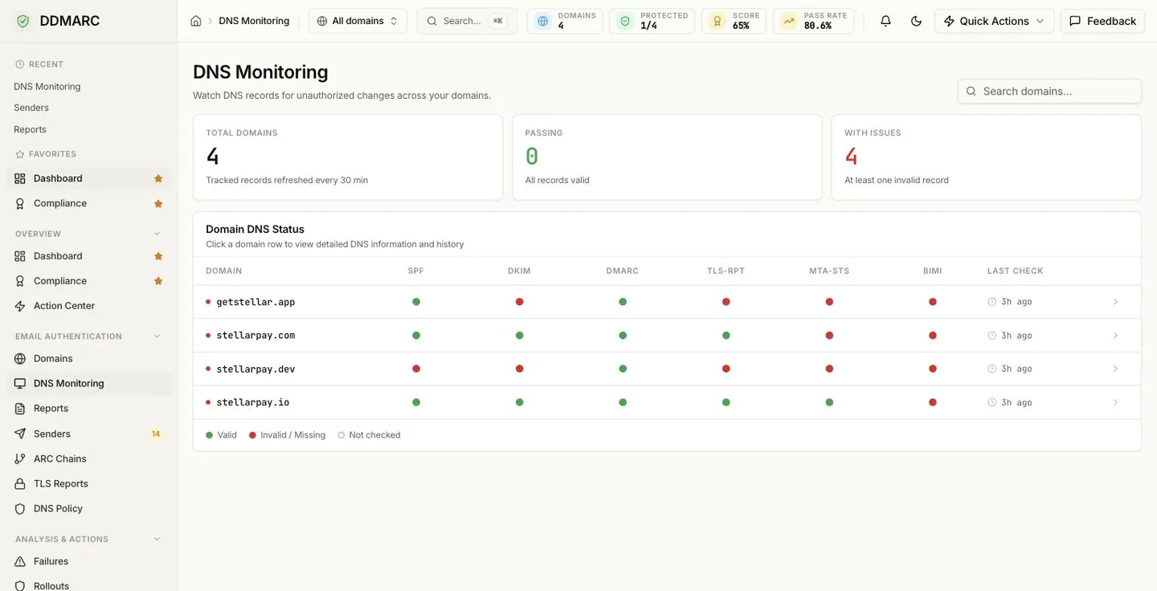
Task: Open ARC Chains menu item
Action: 88,459
